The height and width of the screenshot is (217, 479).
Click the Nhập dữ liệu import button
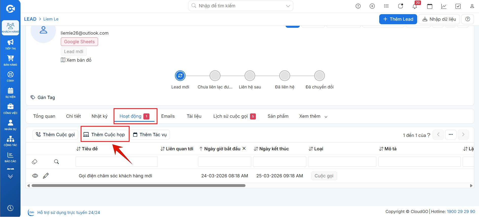pyautogui.click(x=439, y=19)
